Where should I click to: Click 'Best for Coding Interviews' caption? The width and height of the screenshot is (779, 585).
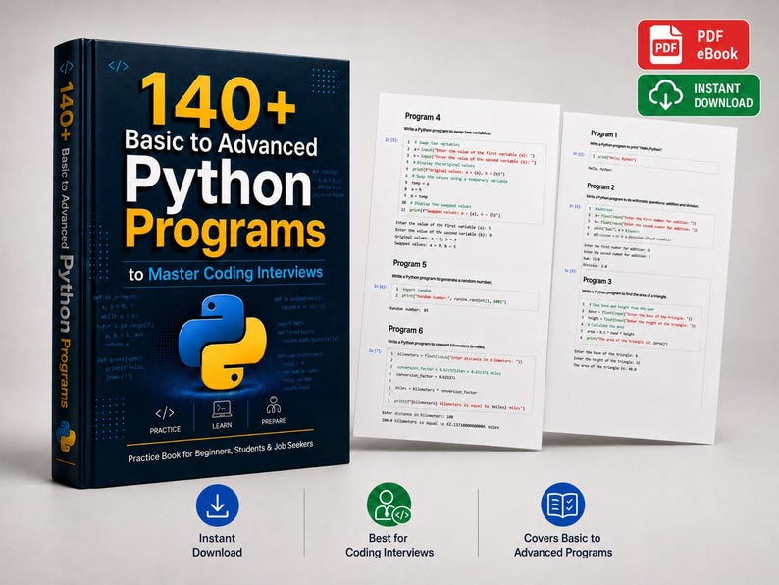[389, 545]
